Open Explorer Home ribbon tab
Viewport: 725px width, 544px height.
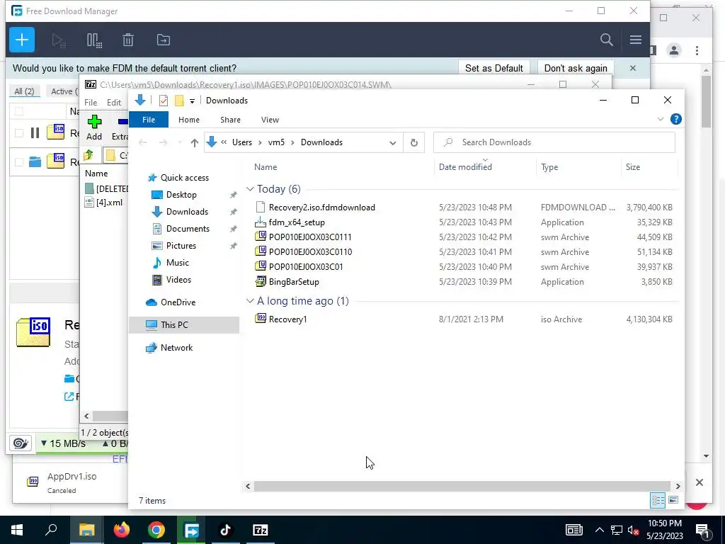point(188,120)
